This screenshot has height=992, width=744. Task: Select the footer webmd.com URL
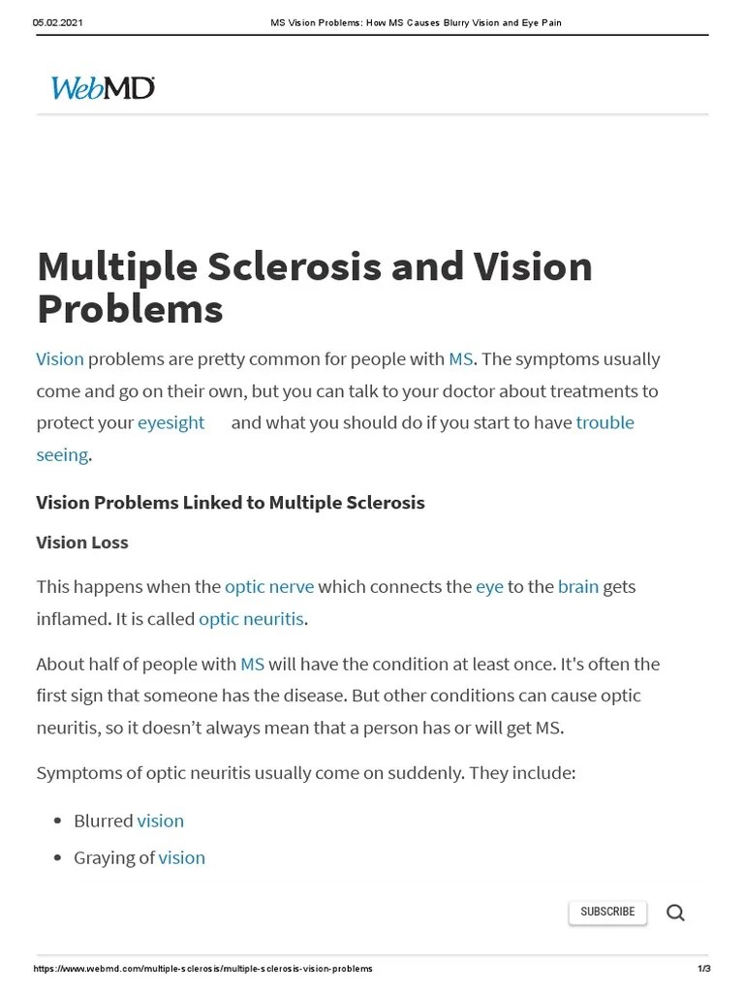coord(203,968)
